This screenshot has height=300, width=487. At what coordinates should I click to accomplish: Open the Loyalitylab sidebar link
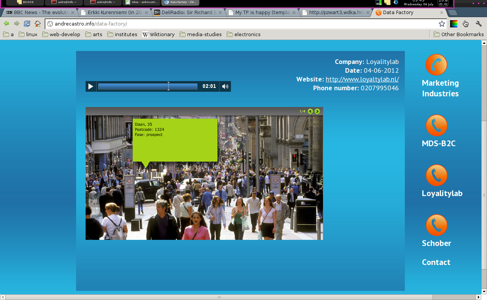(442, 193)
